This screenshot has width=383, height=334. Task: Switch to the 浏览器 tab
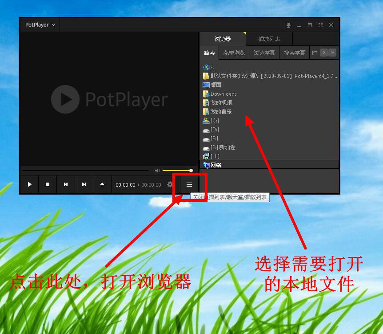click(x=223, y=39)
